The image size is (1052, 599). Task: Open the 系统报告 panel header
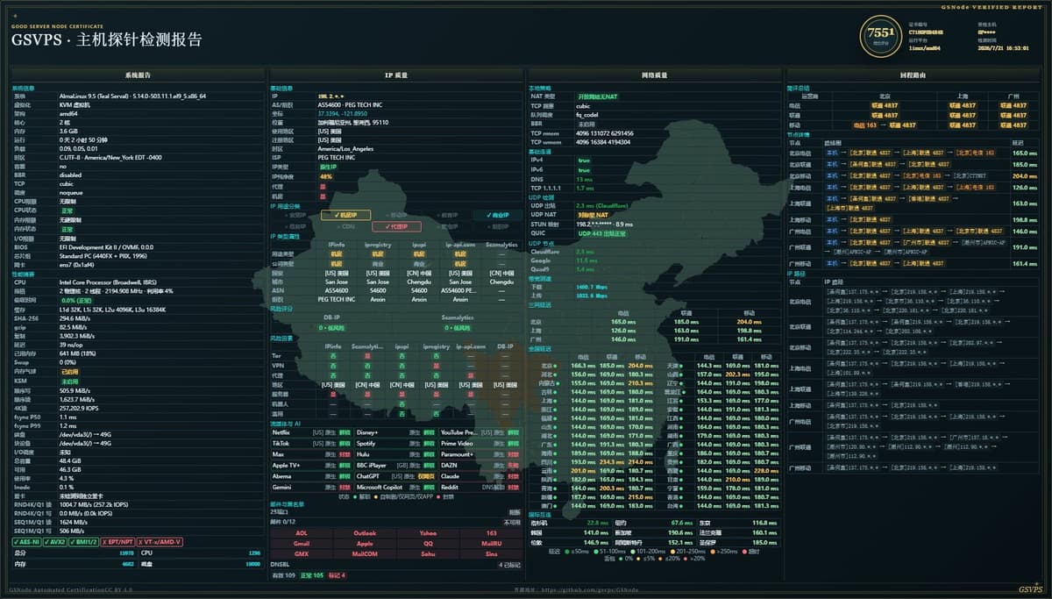click(x=139, y=75)
